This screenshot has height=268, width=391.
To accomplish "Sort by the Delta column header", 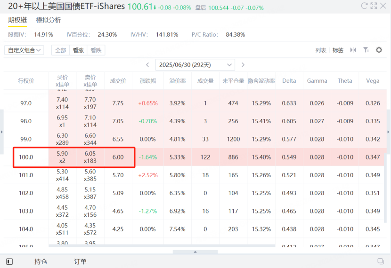I will pyautogui.click(x=289, y=81).
